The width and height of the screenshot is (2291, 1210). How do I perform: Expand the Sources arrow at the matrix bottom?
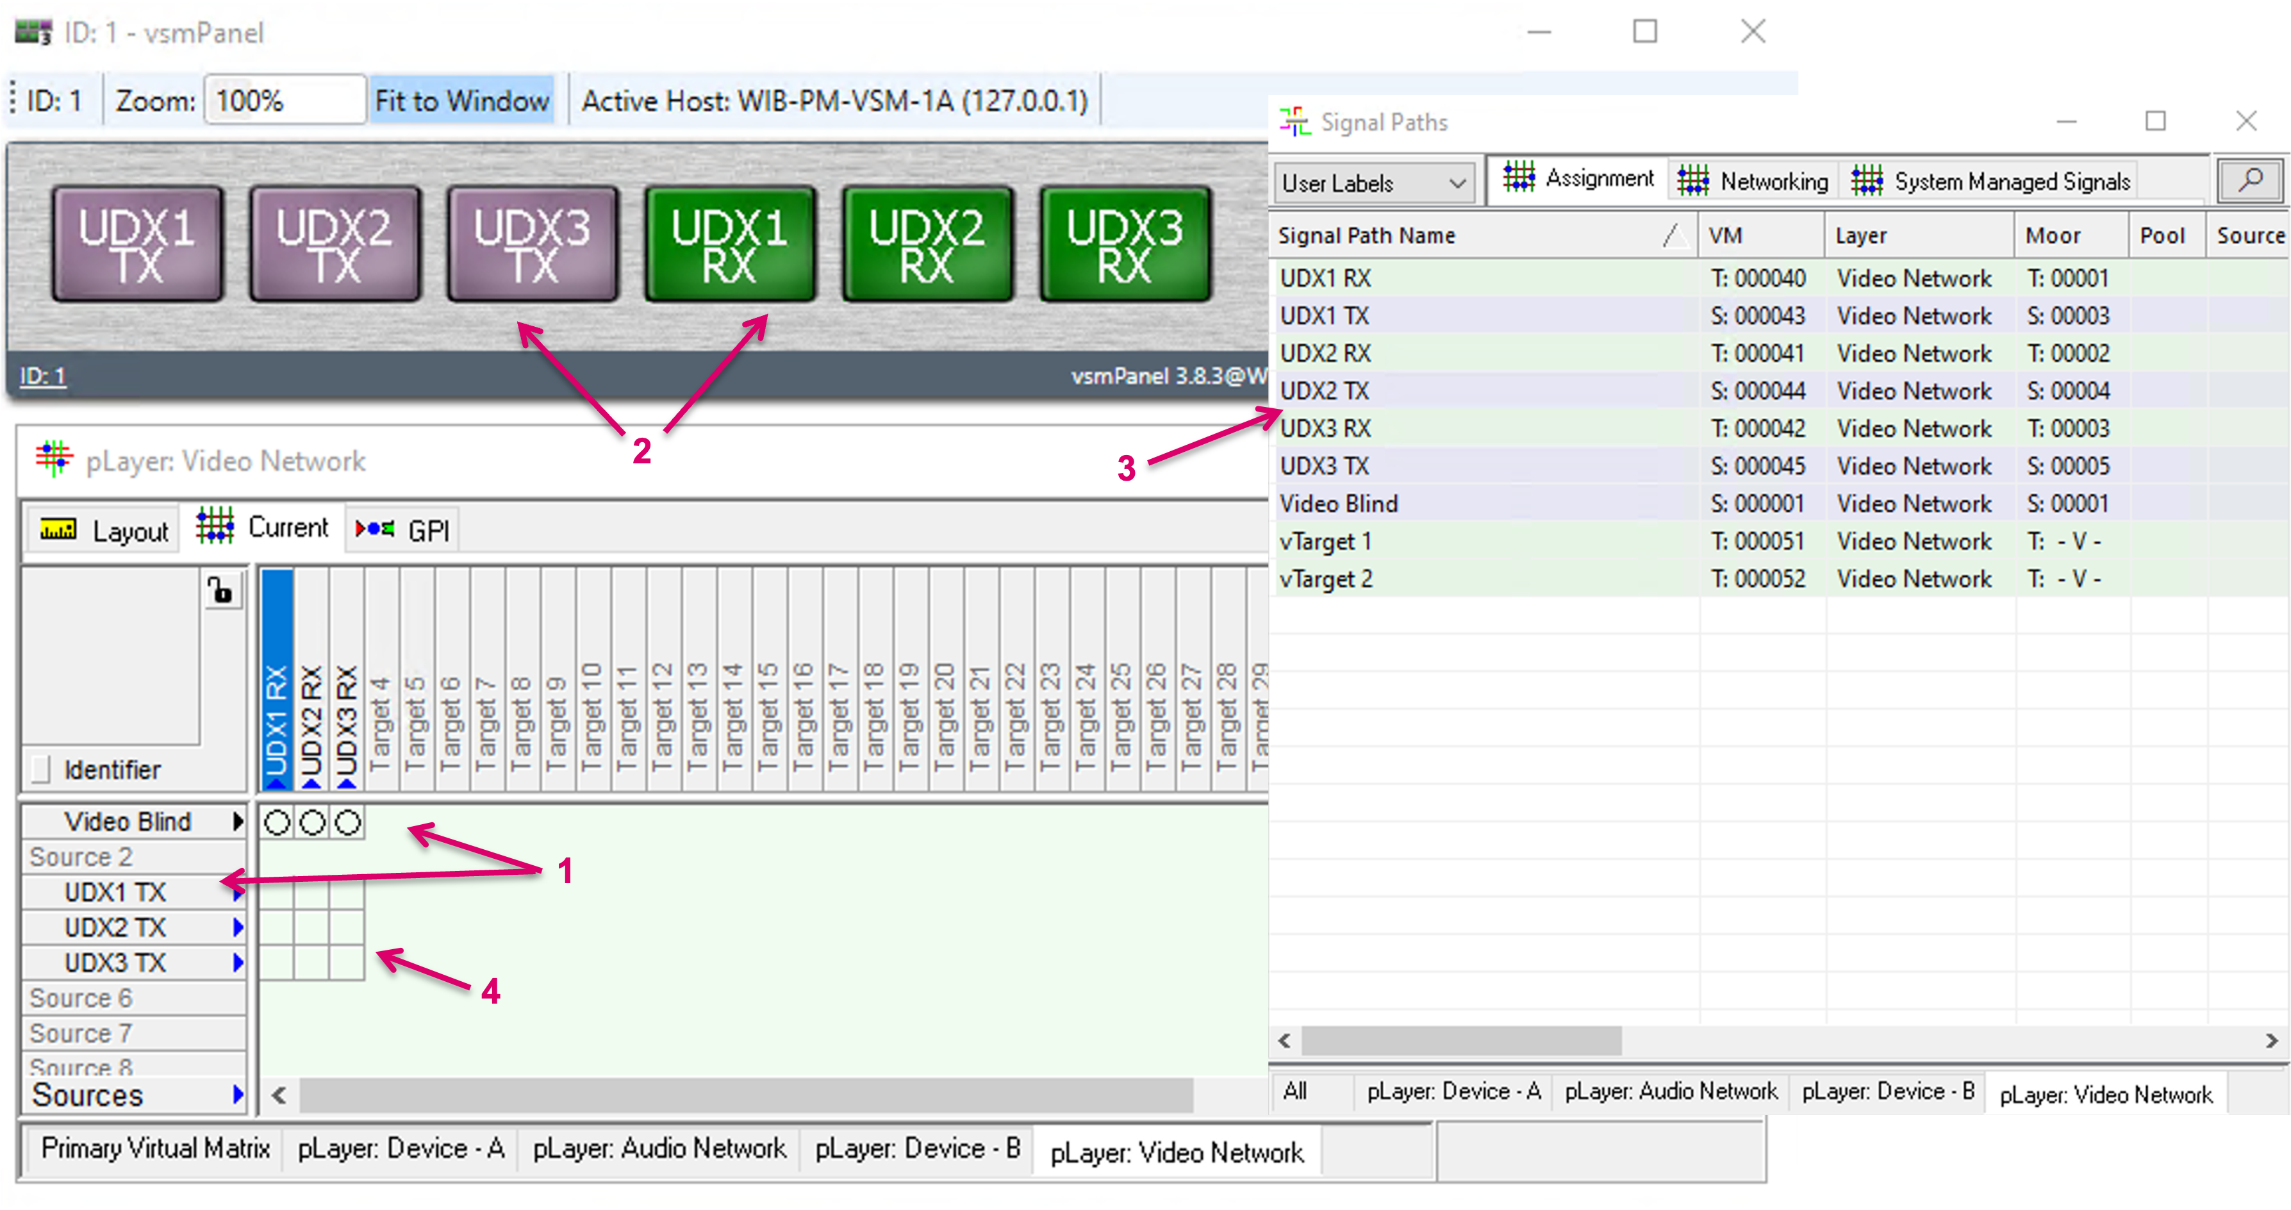[238, 1095]
